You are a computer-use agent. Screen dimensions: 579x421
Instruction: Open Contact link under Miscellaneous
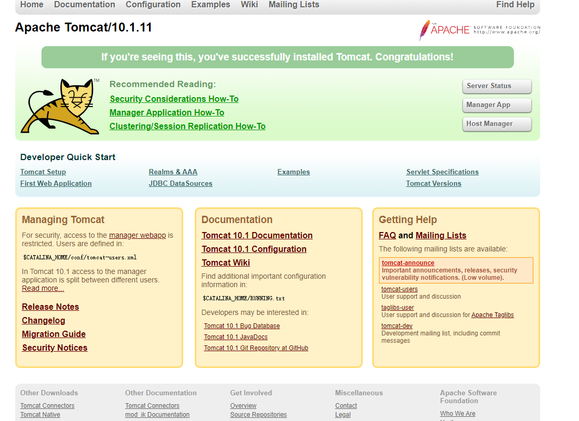346,406
